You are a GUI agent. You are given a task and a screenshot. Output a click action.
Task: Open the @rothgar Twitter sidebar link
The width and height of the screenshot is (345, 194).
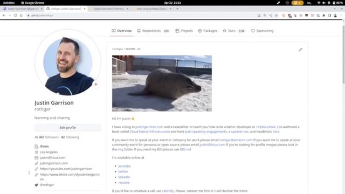click(x=47, y=185)
